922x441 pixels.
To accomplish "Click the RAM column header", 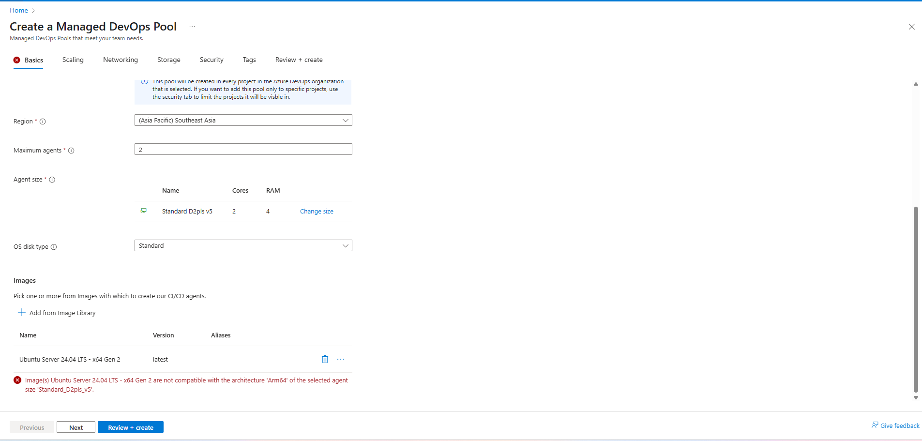I will [273, 190].
